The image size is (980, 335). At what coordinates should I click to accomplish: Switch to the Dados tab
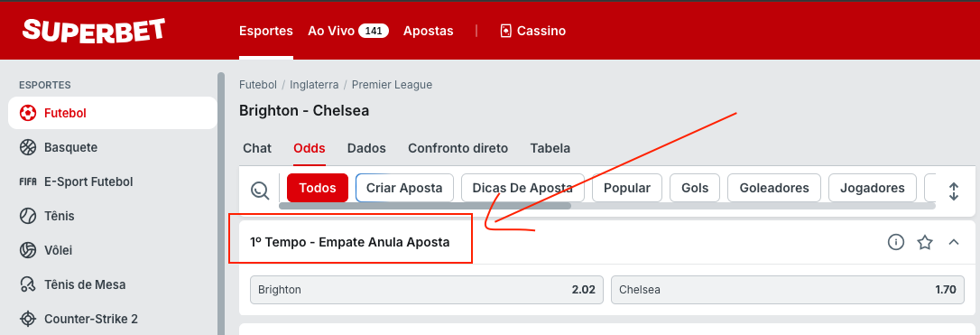(366, 148)
